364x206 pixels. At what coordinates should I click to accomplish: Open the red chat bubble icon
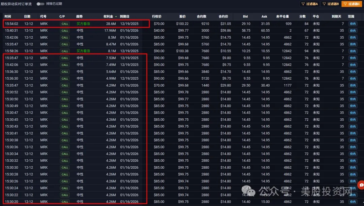coord(361,185)
